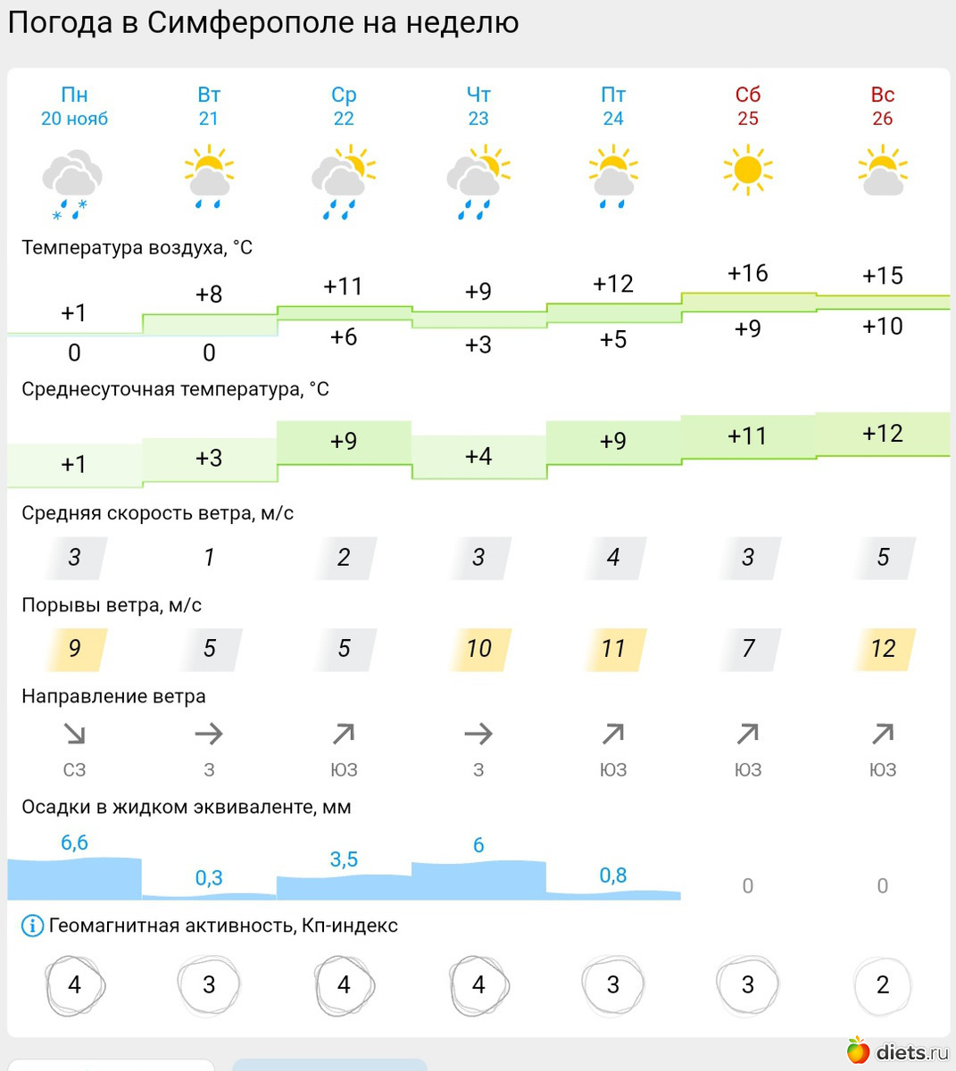Select the Saturday 25 day header
The image size is (956, 1071).
tap(748, 106)
